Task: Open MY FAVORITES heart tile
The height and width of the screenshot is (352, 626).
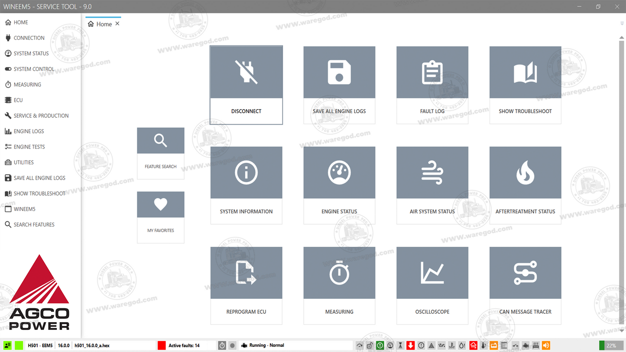Action: coord(161,216)
